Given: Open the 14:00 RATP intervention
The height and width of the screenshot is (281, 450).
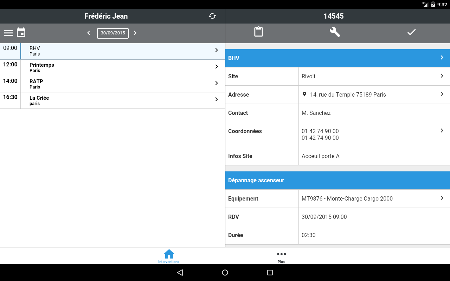Looking at the screenshot, I should tap(112, 84).
